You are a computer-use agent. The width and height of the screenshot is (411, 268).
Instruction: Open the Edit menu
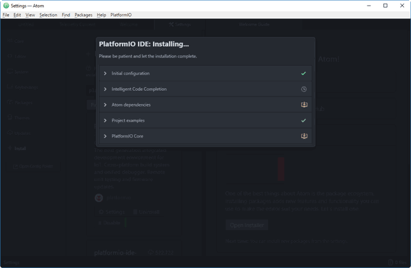tap(17, 15)
